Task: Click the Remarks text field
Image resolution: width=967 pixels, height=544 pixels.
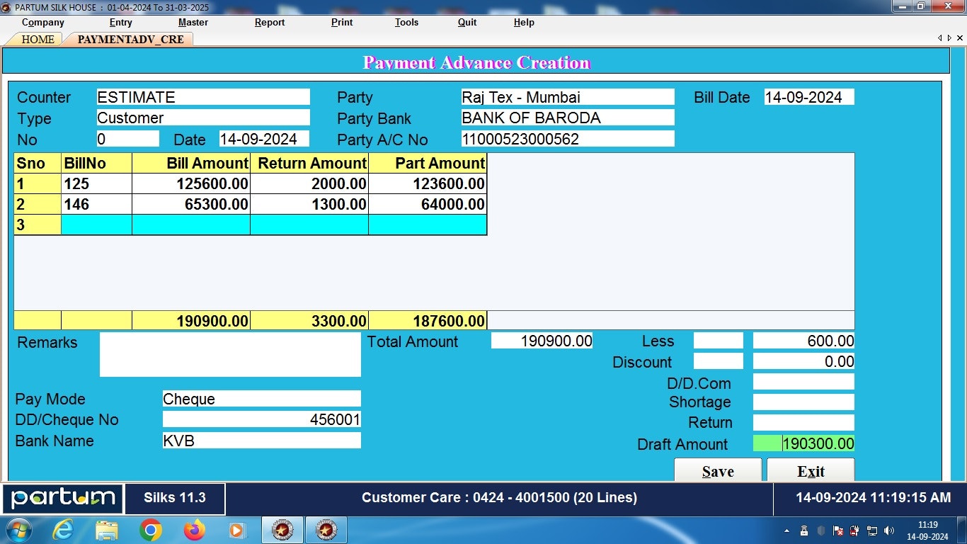Action: pyautogui.click(x=230, y=354)
